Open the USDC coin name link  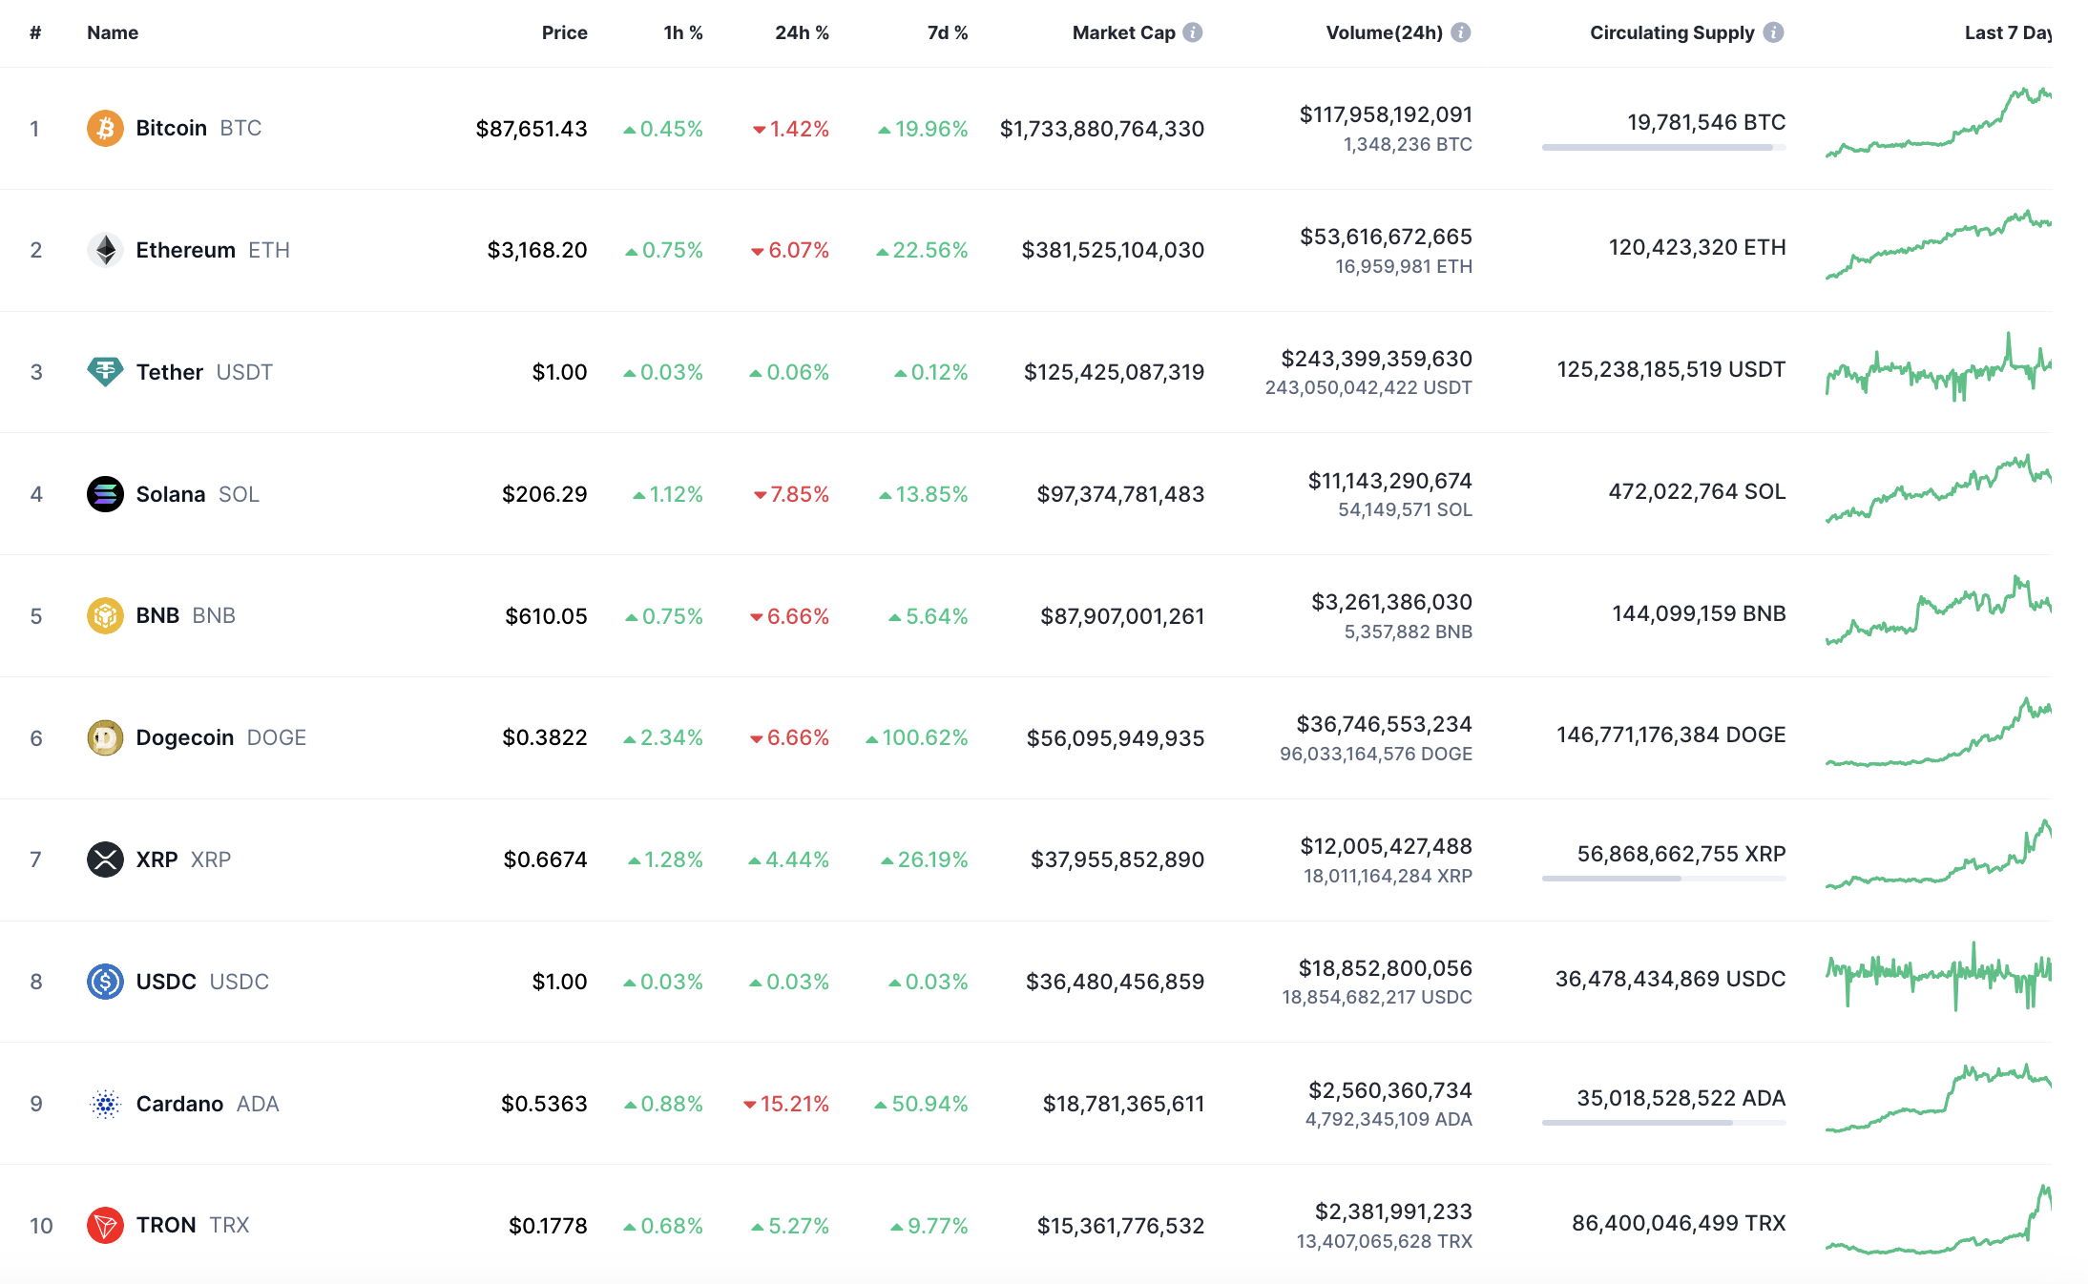(x=166, y=982)
